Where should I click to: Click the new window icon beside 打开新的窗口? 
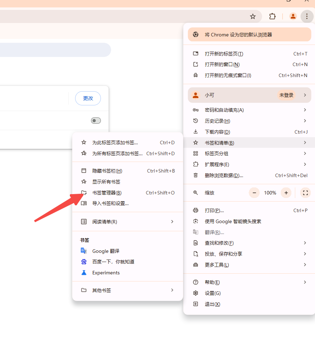(x=195, y=64)
